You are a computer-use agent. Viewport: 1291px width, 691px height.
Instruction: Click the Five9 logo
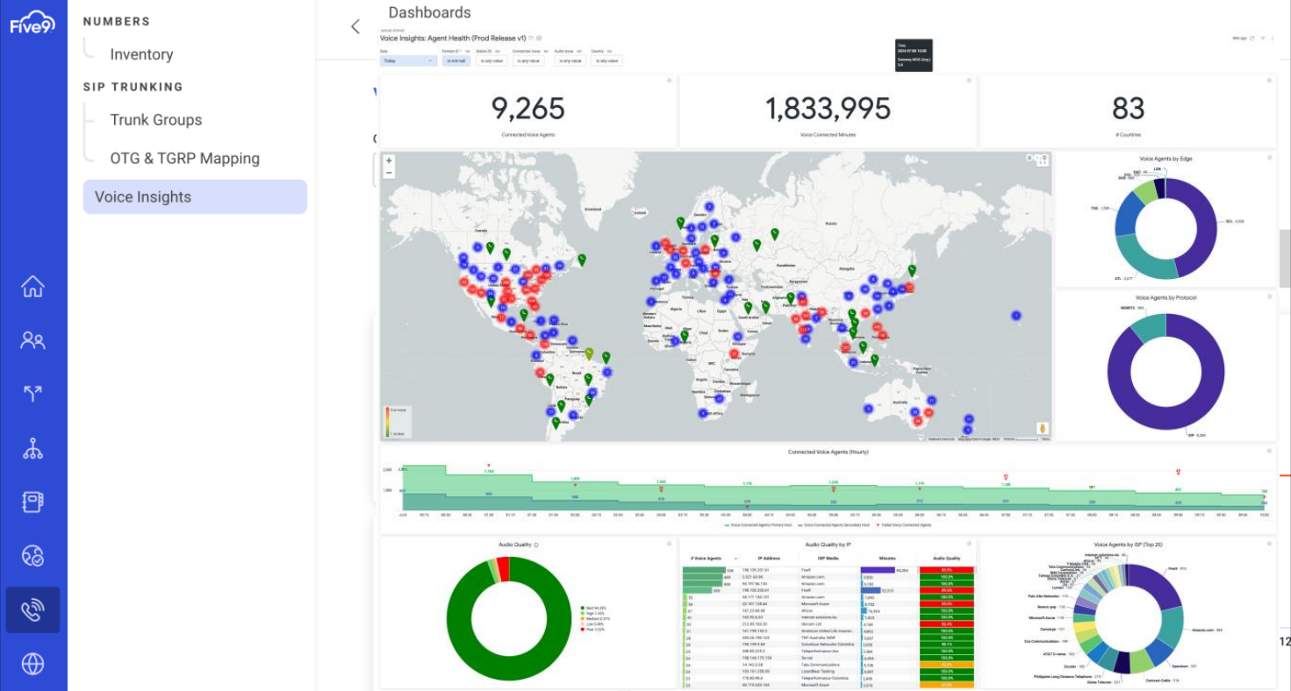point(32,21)
